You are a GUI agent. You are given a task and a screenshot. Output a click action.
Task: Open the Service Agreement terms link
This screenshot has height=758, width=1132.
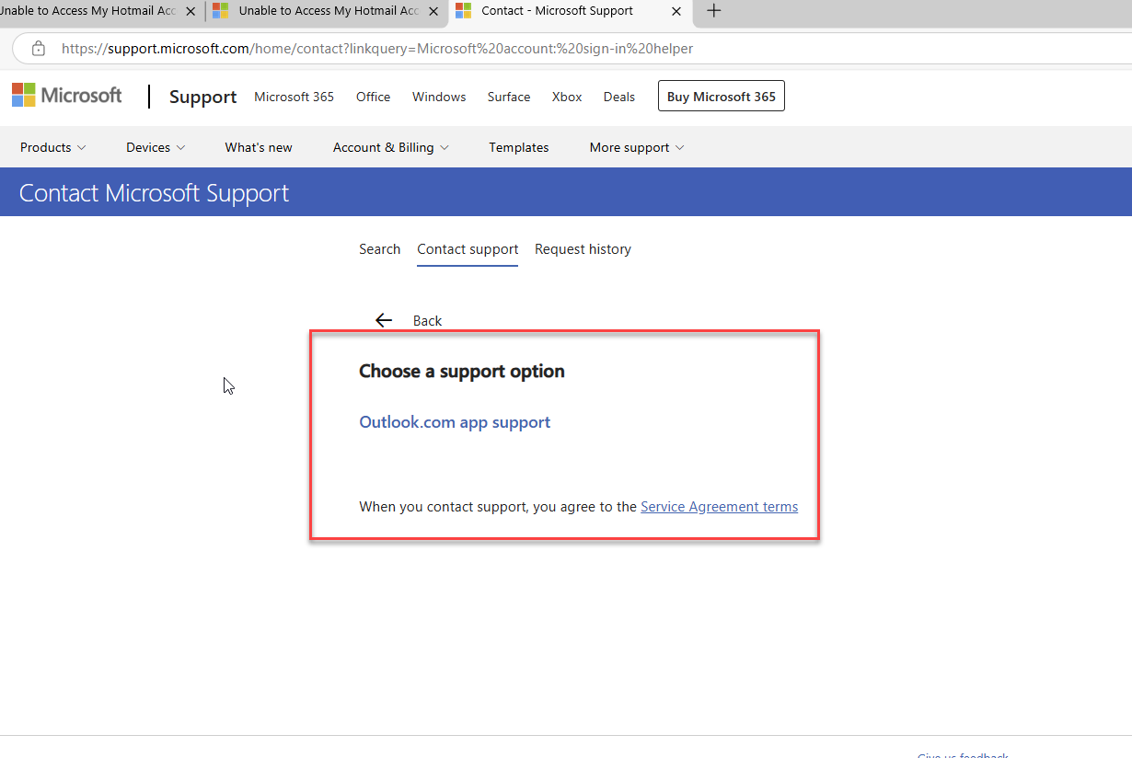[719, 507]
